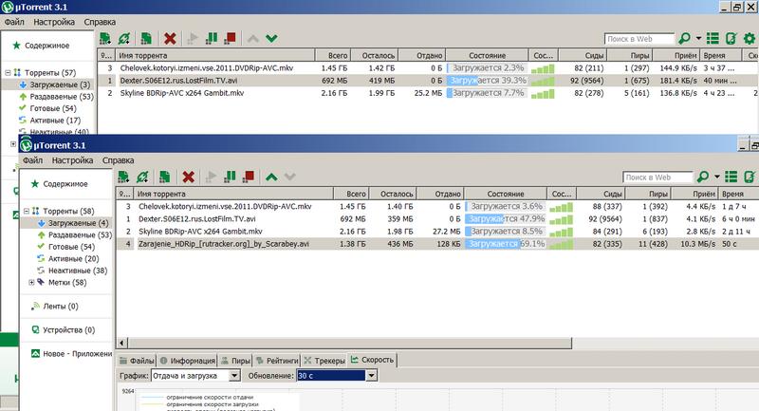The height and width of the screenshot is (411, 759).
Task: Open search engine dropdown arrow back window
Action: point(698,38)
